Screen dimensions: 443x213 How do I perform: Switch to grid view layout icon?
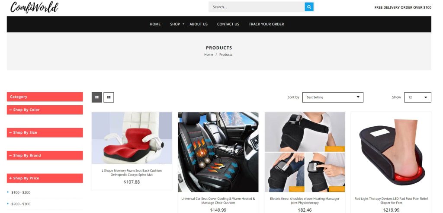96,97
